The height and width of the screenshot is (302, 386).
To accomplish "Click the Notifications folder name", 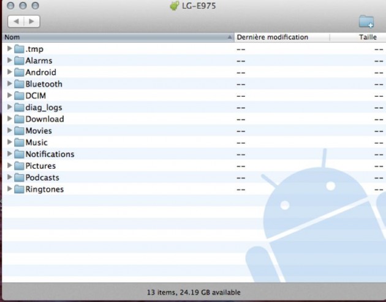I will coord(50,154).
